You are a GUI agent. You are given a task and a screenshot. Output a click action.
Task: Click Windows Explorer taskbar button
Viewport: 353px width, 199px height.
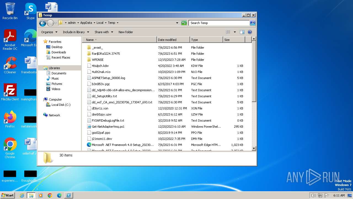click(31, 195)
